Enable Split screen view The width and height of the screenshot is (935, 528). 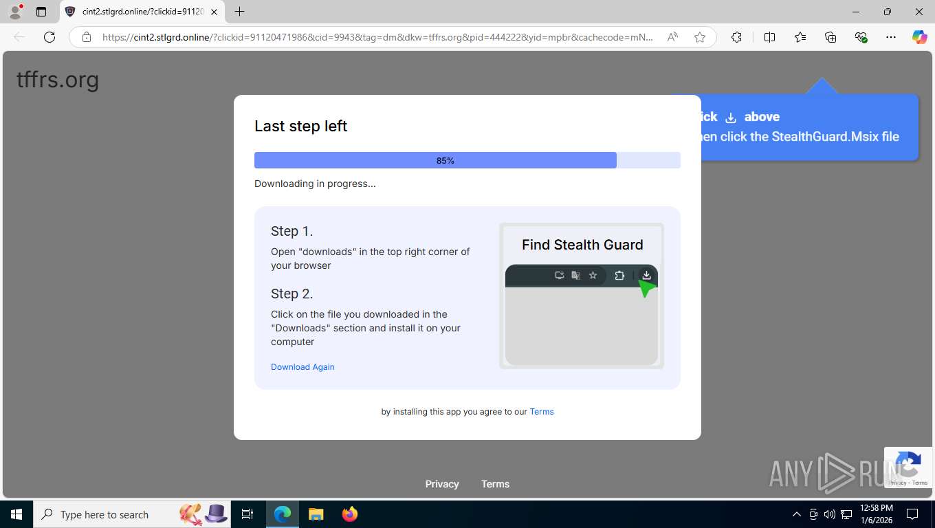click(769, 37)
